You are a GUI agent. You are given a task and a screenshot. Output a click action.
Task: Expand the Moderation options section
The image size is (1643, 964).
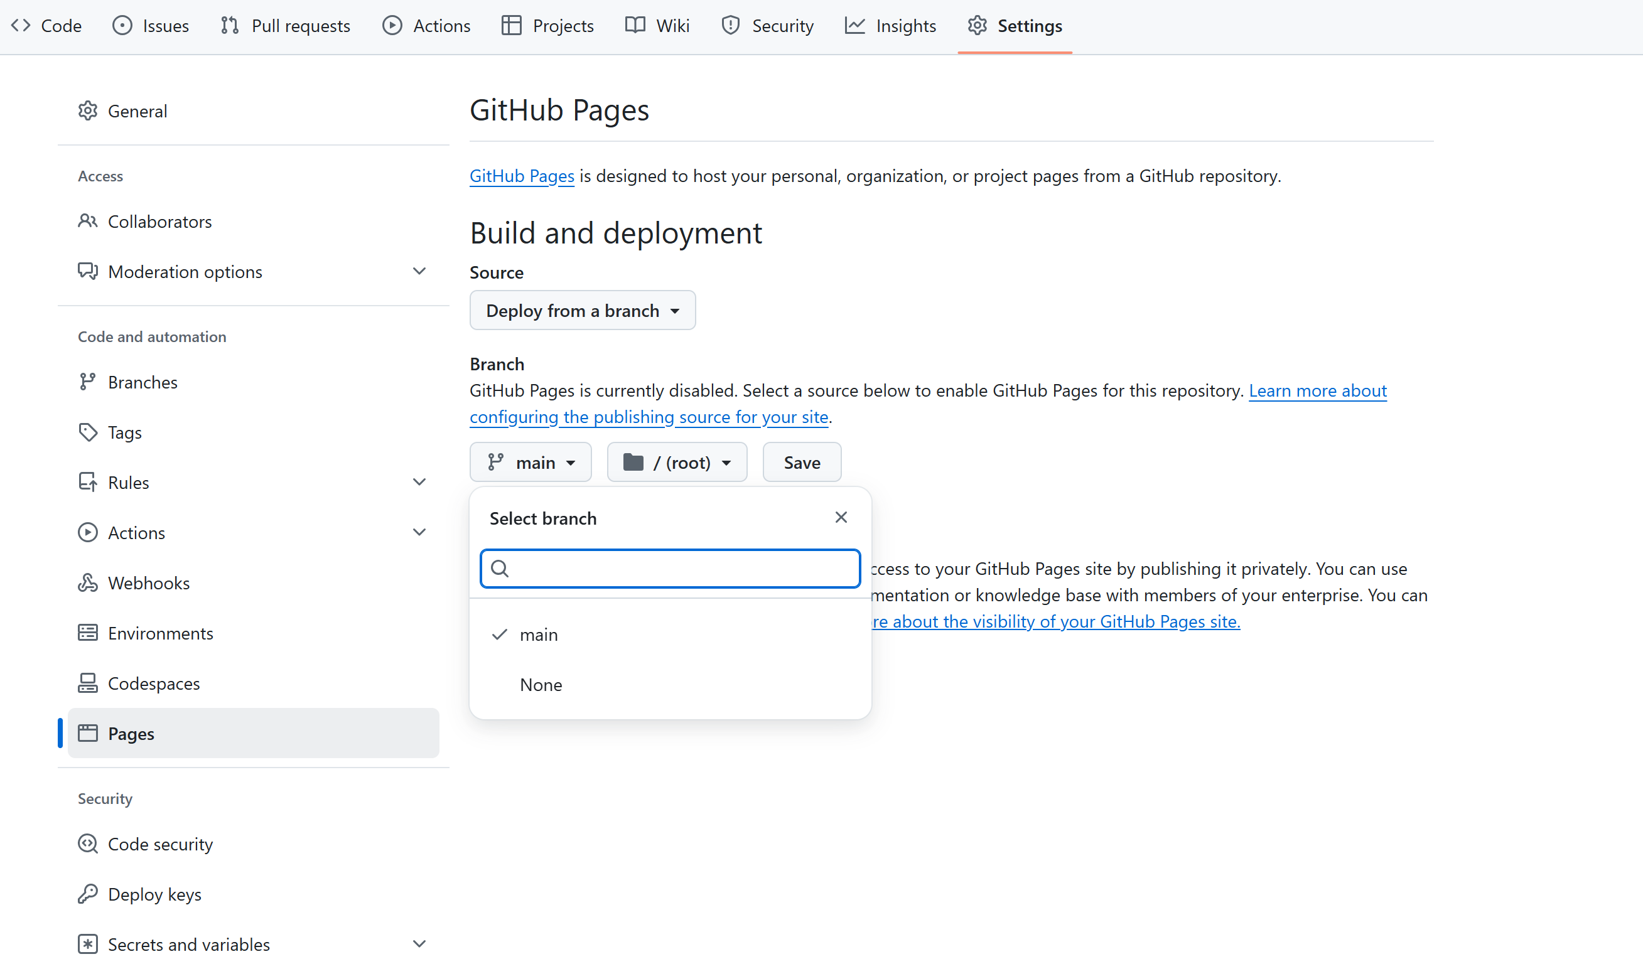click(x=419, y=271)
